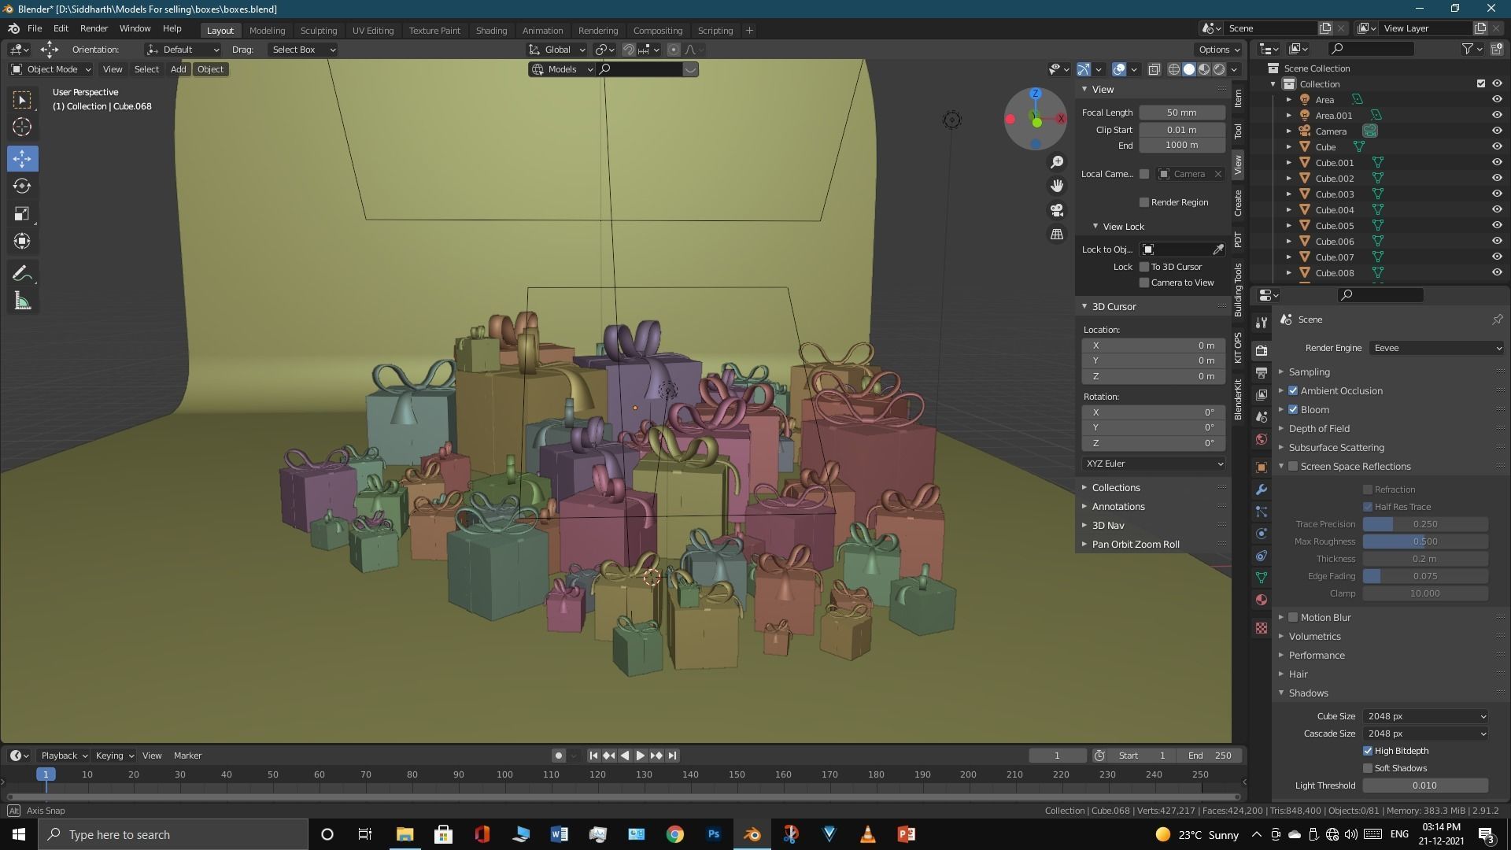The width and height of the screenshot is (1511, 850).
Task: Open the Object properties orange square icon
Action: [x=1262, y=468]
